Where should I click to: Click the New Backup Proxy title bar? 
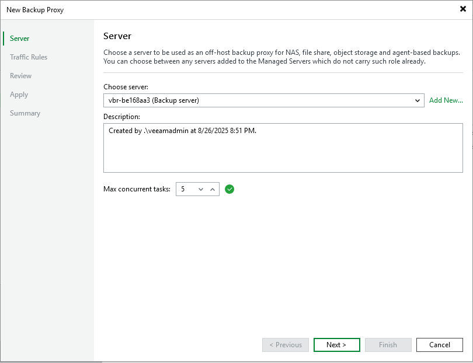click(x=175, y=9)
